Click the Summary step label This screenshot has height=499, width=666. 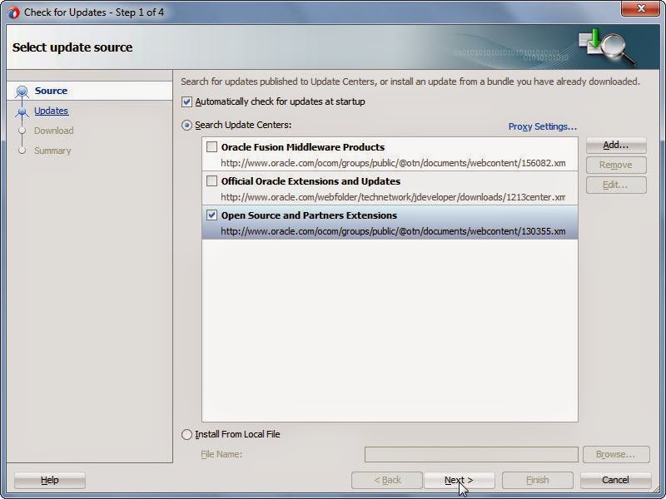(52, 151)
